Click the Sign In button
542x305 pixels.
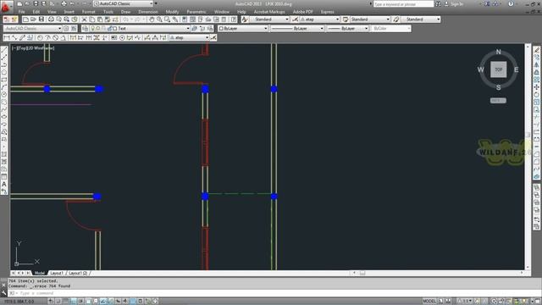tap(456, 4)
